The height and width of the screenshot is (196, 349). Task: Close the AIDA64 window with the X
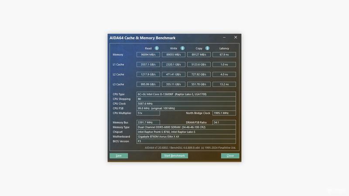(236, 37)
